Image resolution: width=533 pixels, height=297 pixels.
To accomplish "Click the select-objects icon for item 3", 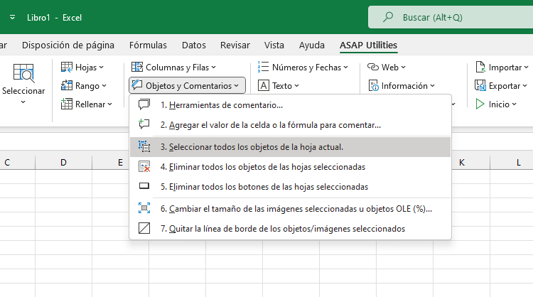I will point(144,146).
